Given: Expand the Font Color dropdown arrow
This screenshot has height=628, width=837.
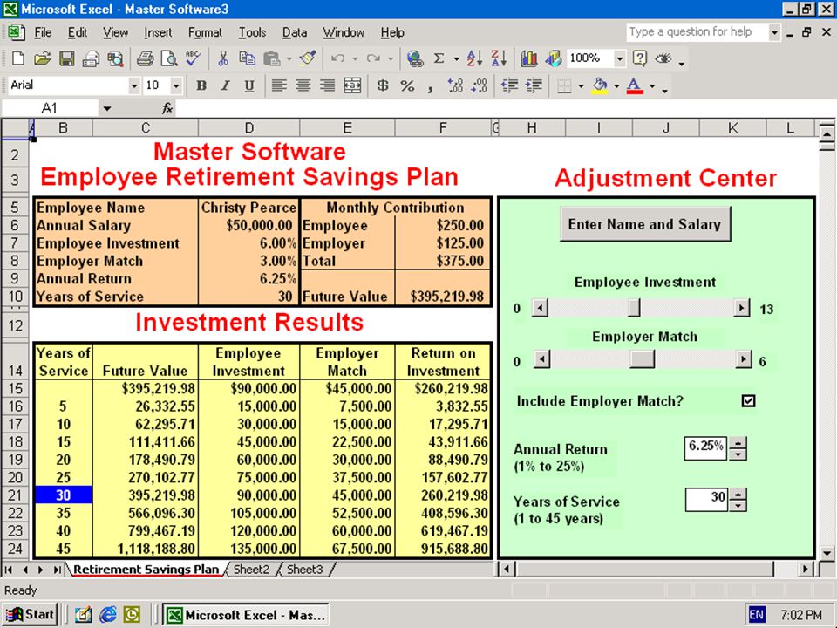Looking at the screenshot, I should pyautogui.click(x=652, y=85).
